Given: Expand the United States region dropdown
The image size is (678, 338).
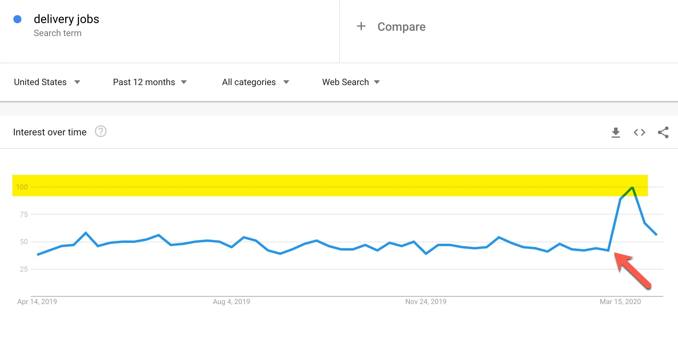Looking at the screenshot, I should pyautogui.click(x=47, y=82).
